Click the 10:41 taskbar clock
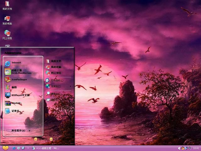 point(196,148)
